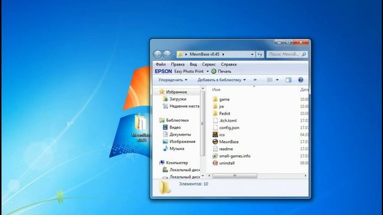Open Easy Photo Print dropdown arrow

208,72
